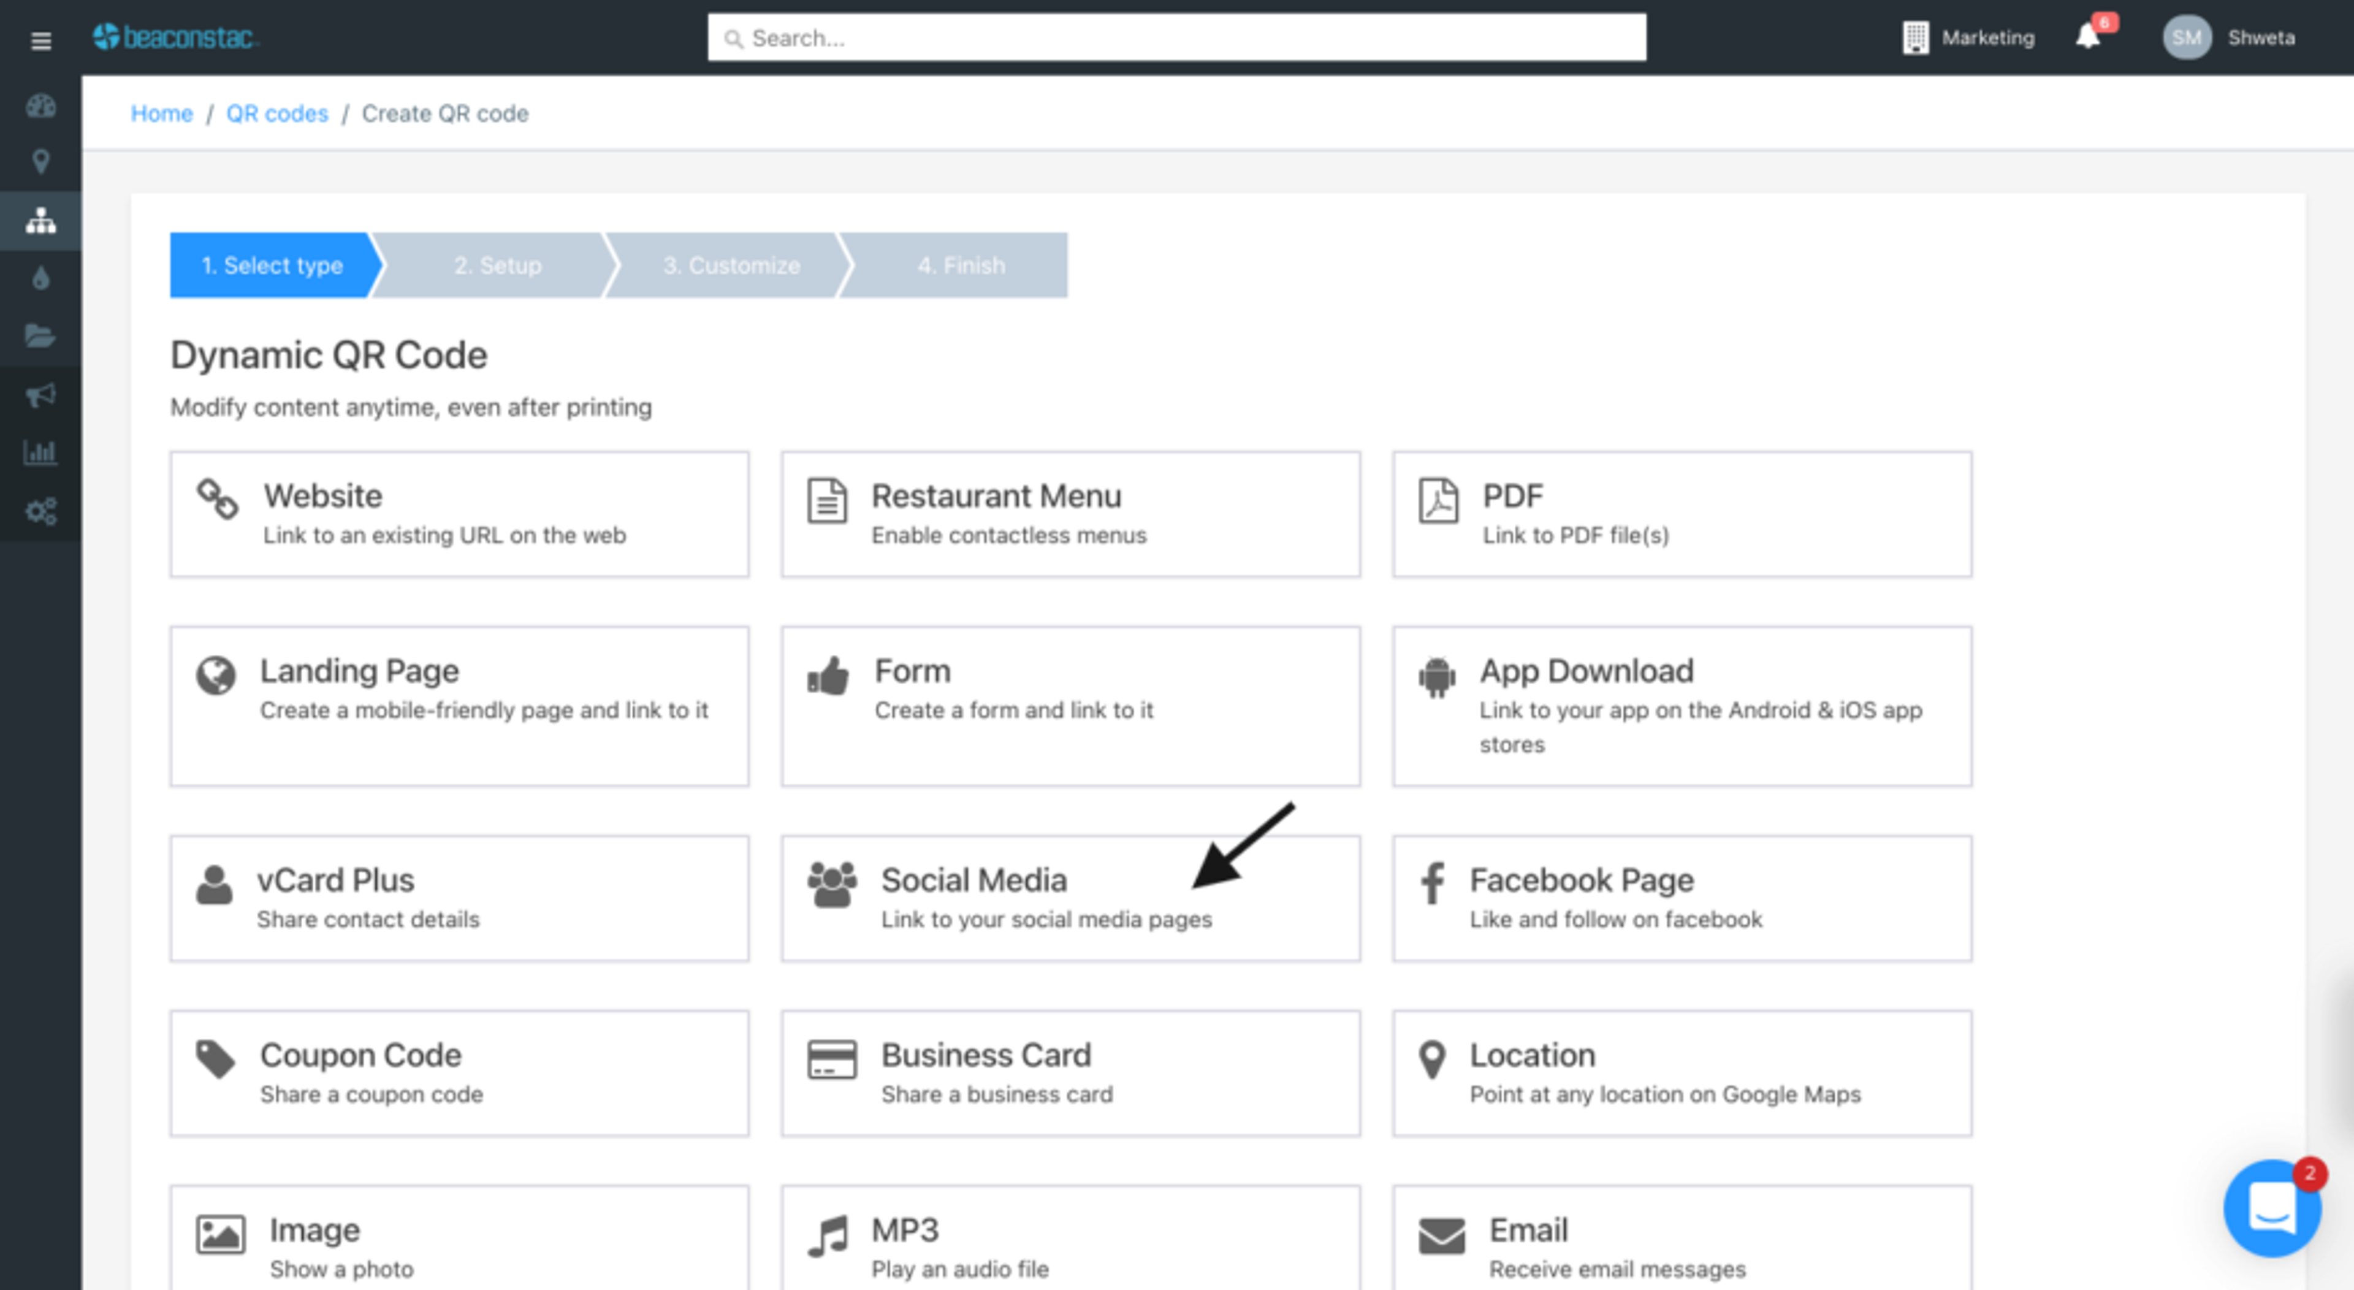Open the dashboard gauge sidebar icon

click(x=40, y=106)
